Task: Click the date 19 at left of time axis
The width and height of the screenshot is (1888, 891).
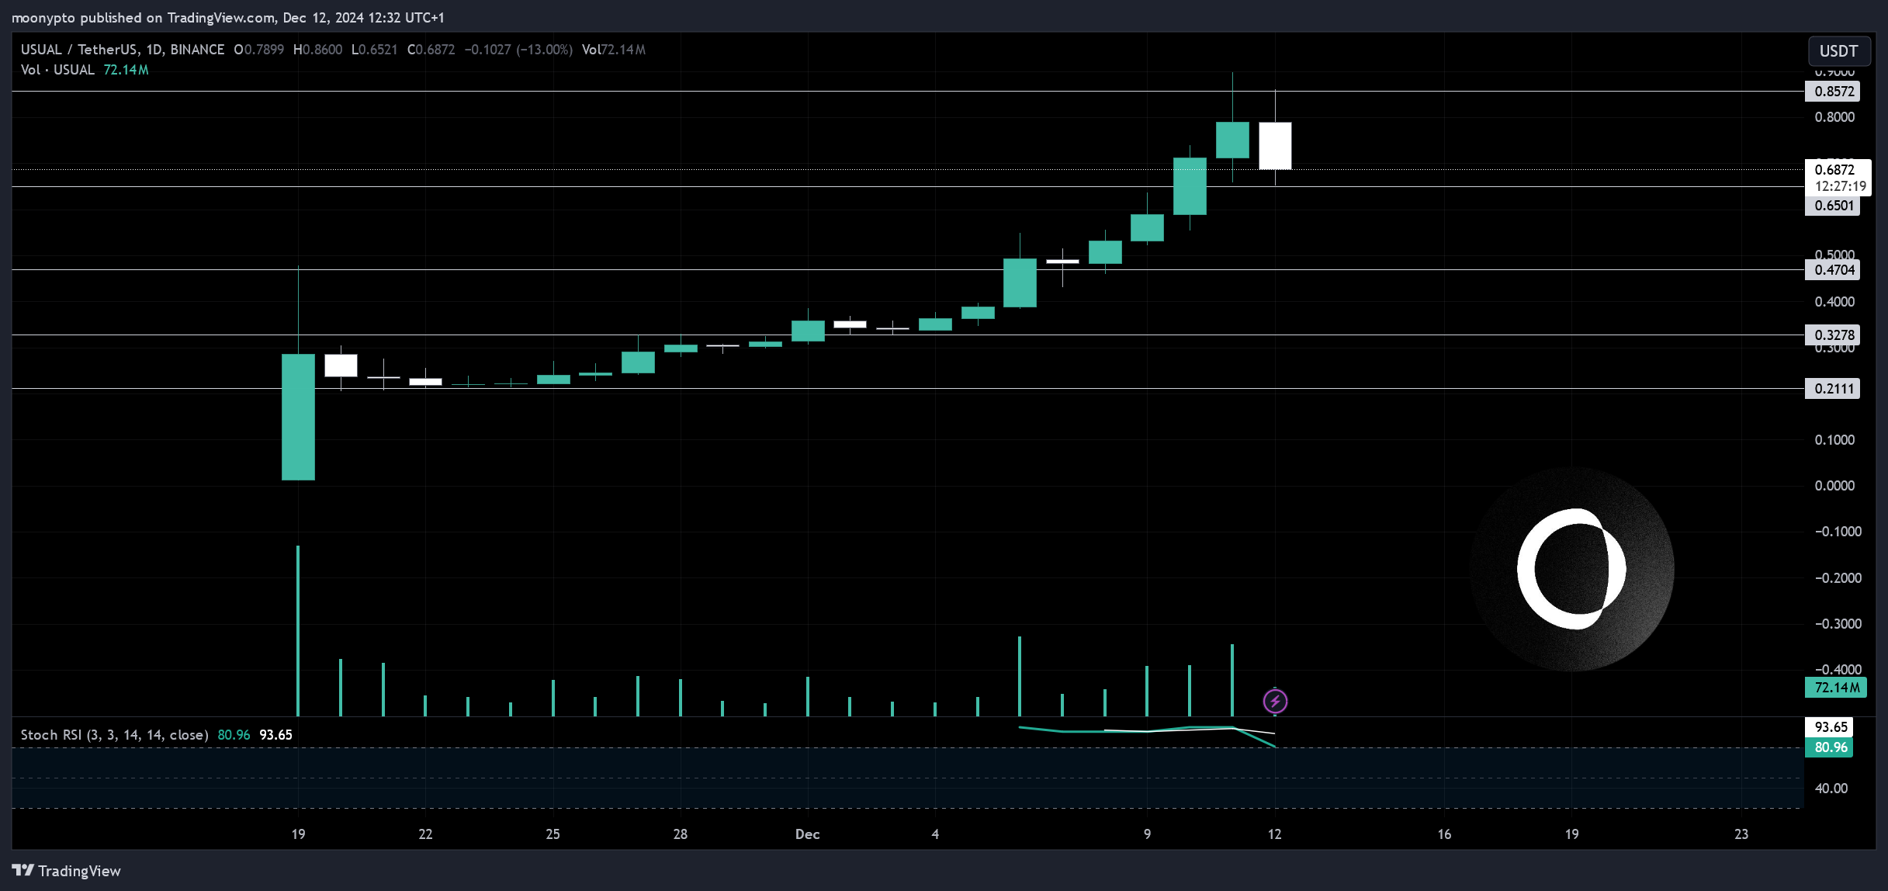Action: 298,834
